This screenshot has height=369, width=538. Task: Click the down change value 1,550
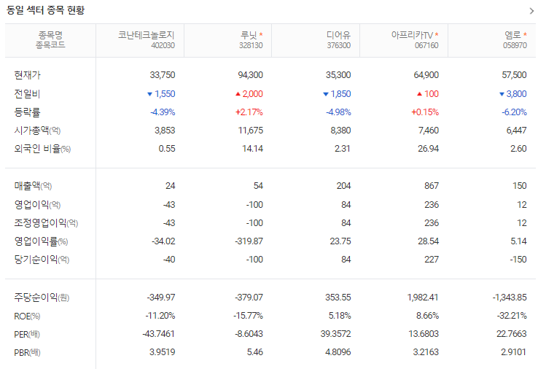point(165,94)
